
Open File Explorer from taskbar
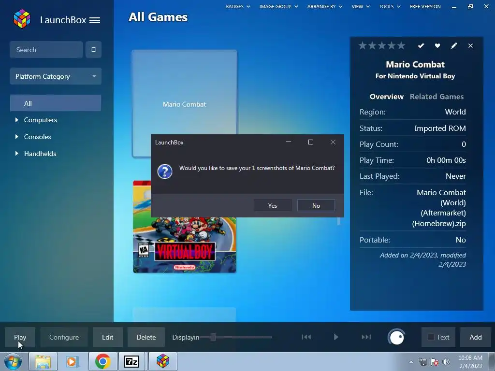[x=43, y=361]
